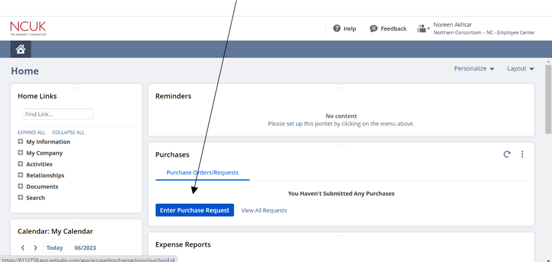Expand the Relationships section
The width and height of the screenshot is (552, 262).
(21, 175)
